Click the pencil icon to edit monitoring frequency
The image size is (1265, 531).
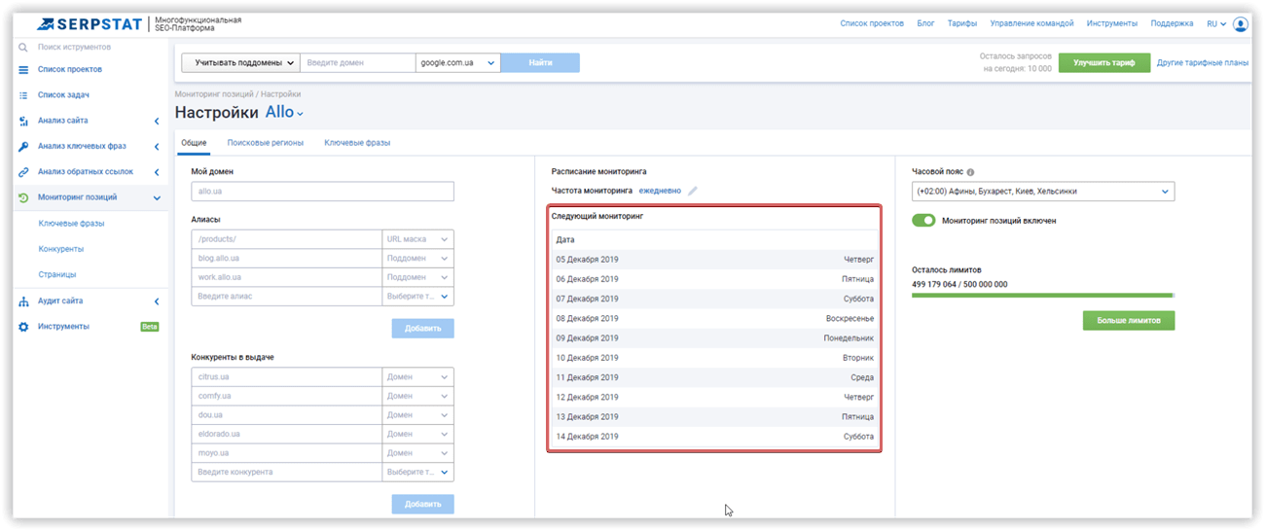click(x=693, y=192)
